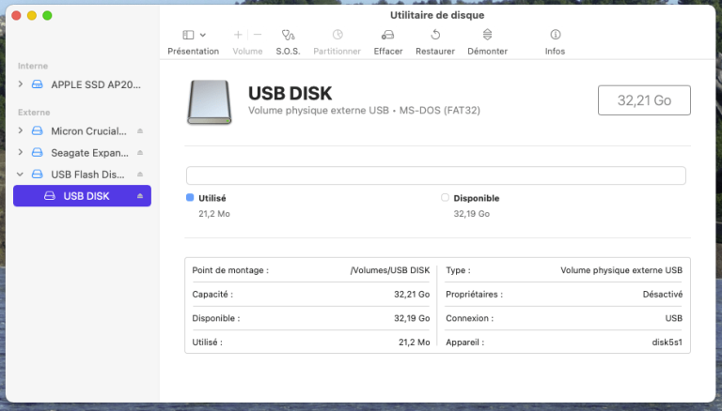This screenshot has width=722, height=411.
Task: Zoom the window with green button
Action: pos(47,16)
